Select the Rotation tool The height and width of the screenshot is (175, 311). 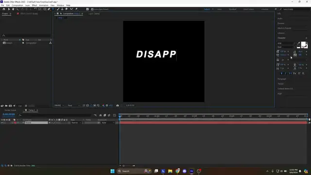coord(35,9)
